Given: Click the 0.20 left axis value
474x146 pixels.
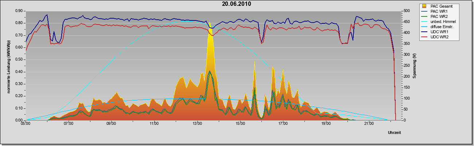Looking at the screenshot, I should tap(19, 96).
